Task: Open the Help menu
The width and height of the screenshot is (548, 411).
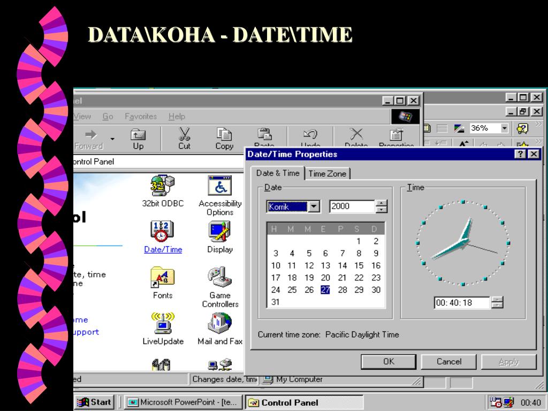Action: point(177,116)
